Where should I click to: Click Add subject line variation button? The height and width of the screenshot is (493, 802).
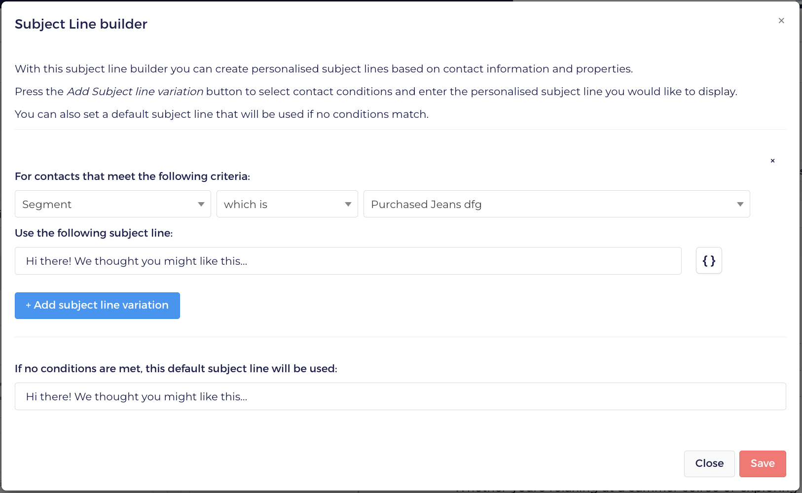[x=97, y=306]
